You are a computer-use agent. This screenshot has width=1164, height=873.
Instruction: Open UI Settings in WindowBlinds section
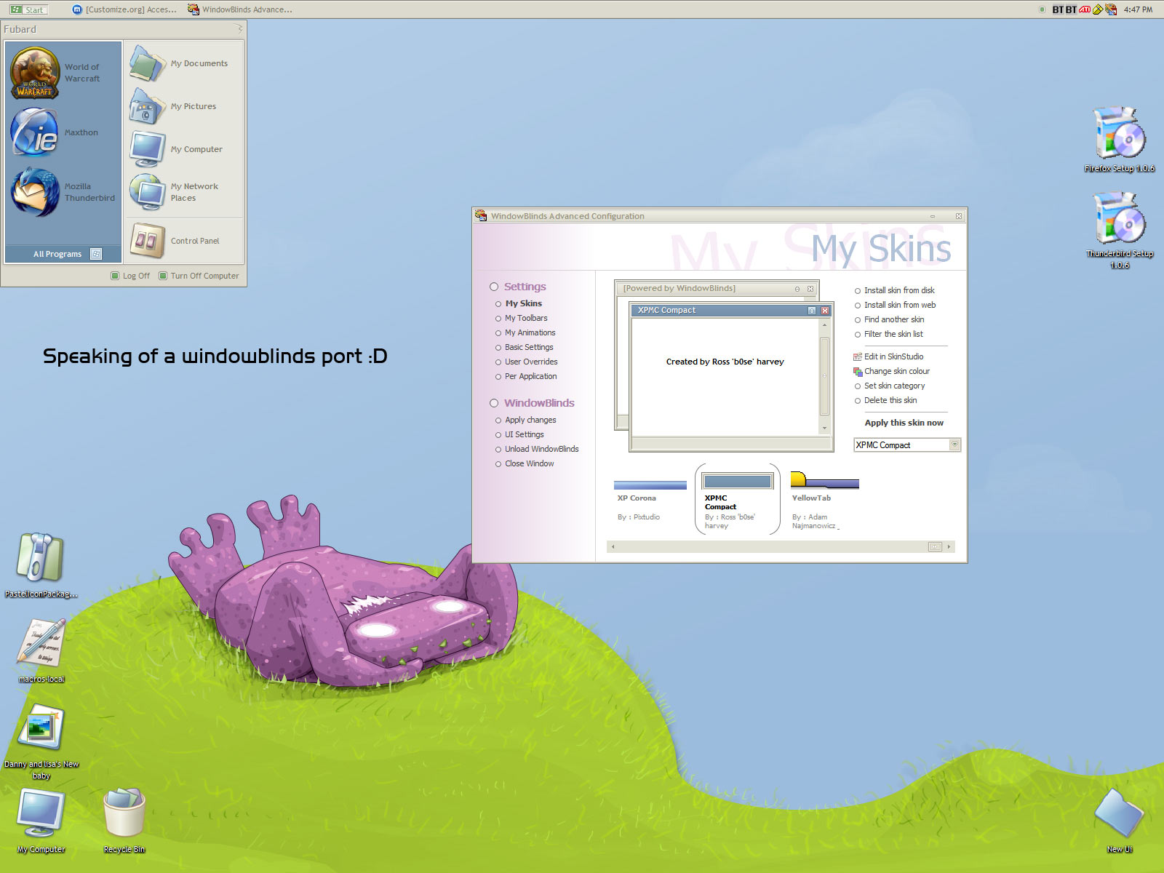(524, 434)
